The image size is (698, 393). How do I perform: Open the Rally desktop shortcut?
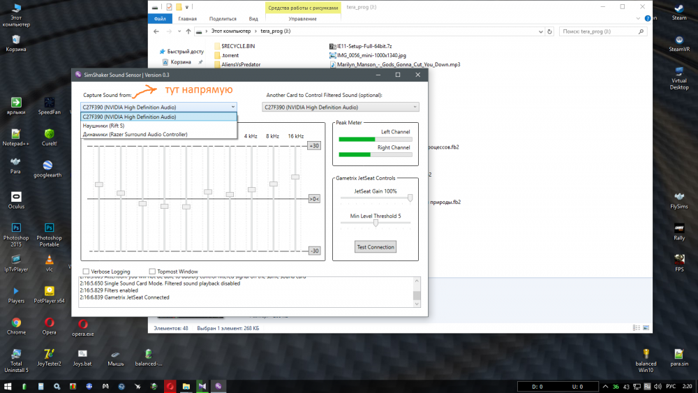point(679,232)
